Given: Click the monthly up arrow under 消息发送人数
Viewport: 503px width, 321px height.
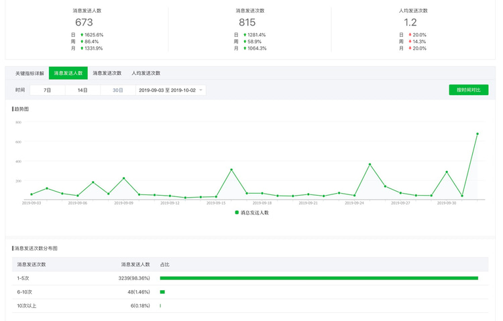Looking at the screenshot, I should [x=82, y=48].
